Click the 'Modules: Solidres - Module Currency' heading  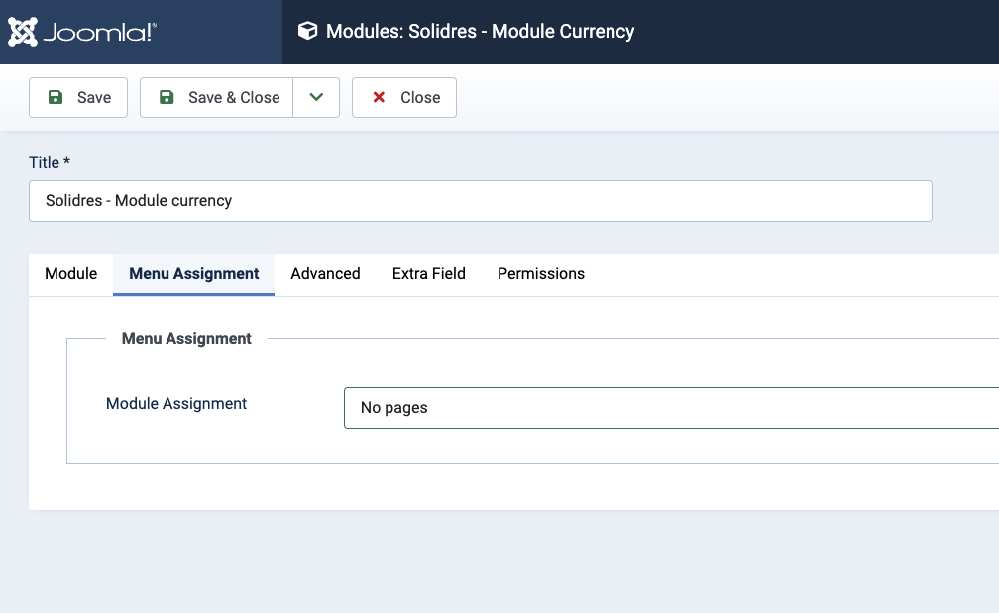click(480, 32)
